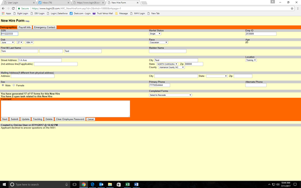Open Microsoft Edge from the taskbar
This screenshot has width=301, height=188.
(x=92, y=185)
